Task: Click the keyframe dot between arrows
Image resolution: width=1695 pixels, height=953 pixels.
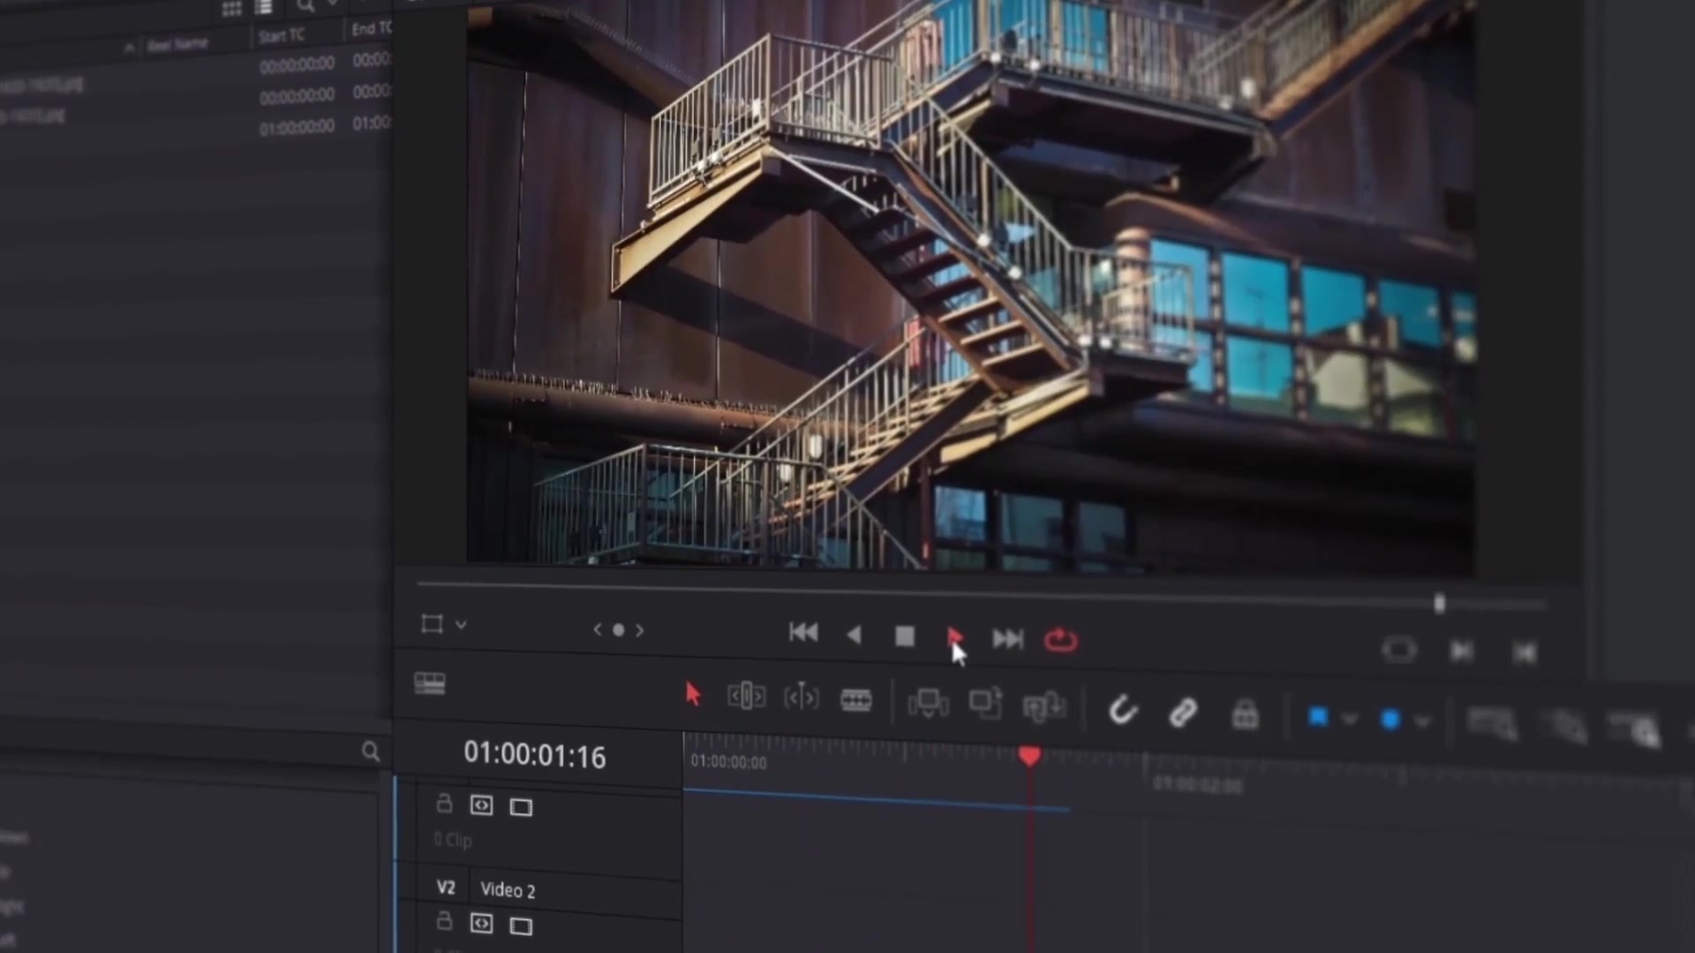Action: pyautogui.click(x=619, y=630)
